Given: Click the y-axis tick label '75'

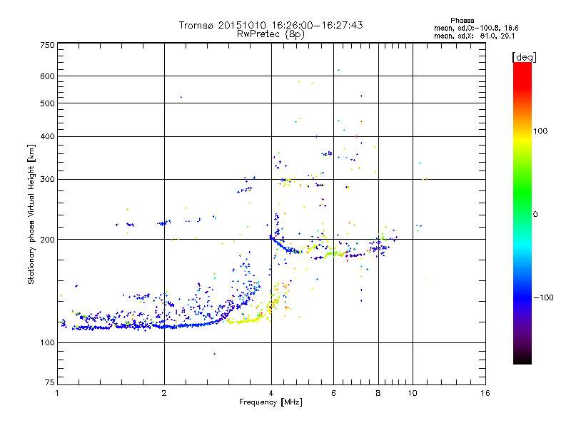Looking at the screenshot, I should (50, 382).
